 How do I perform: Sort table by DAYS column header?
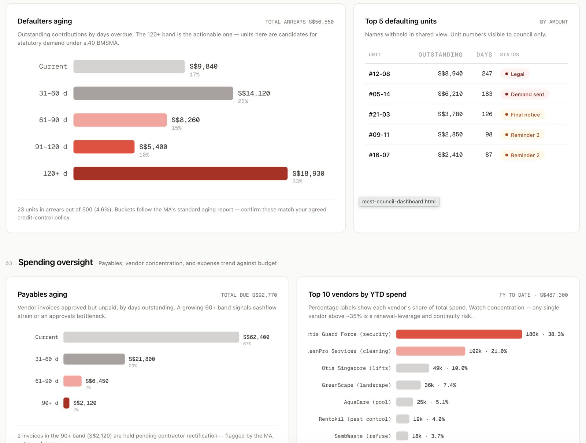tap(484, 55)
